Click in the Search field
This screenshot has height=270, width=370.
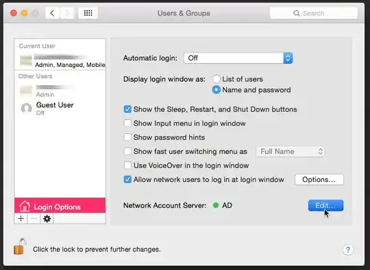coord(314,13)
